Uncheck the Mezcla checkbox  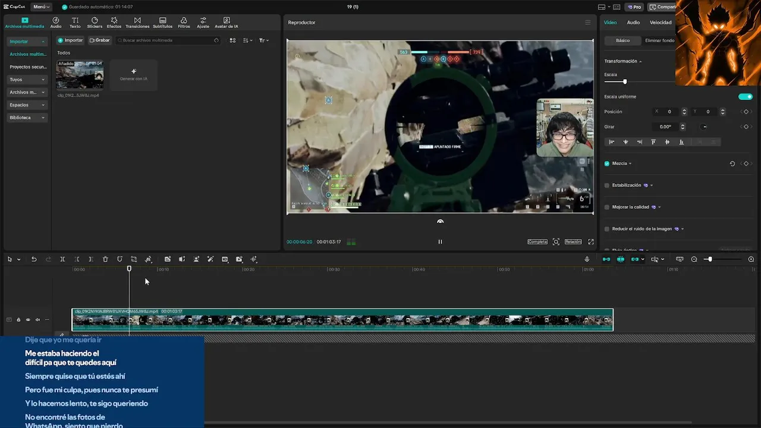pyautogui.click(x=607, y=163)
